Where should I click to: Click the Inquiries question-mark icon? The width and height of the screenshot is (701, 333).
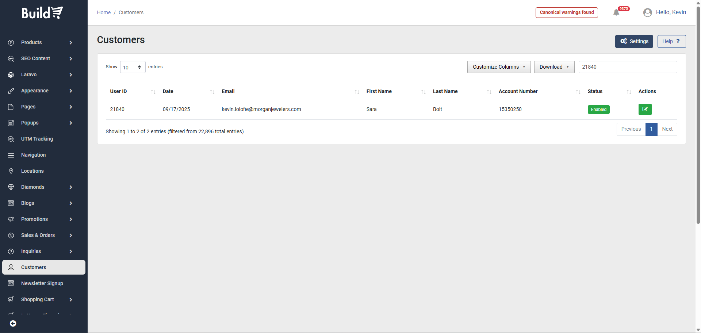tap(11, 252)
